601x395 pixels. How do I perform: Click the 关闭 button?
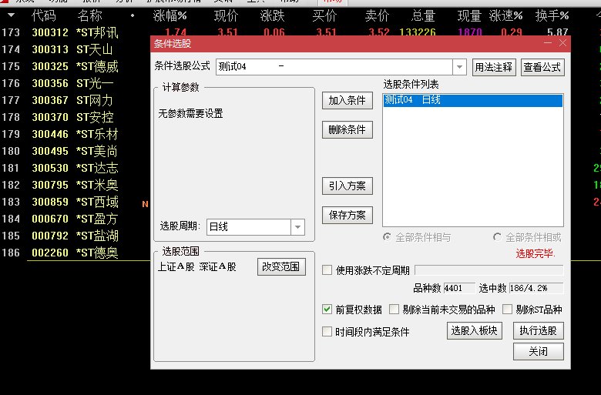tap(538, 351)
